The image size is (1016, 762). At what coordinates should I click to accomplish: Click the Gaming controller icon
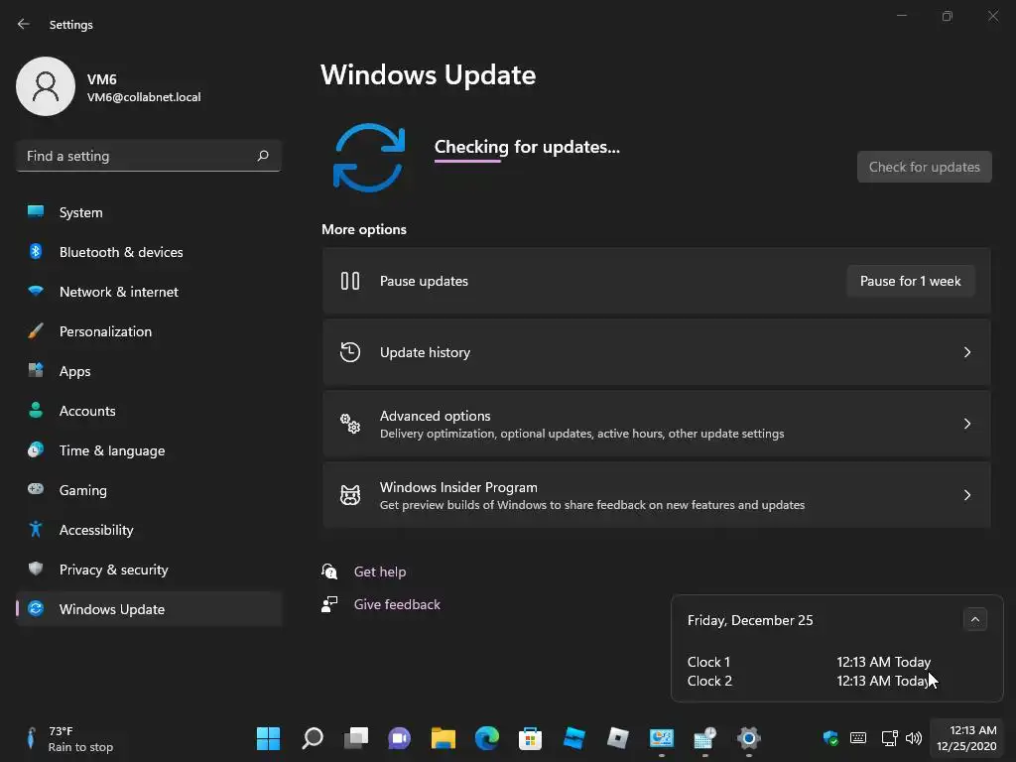click(36, 489)
